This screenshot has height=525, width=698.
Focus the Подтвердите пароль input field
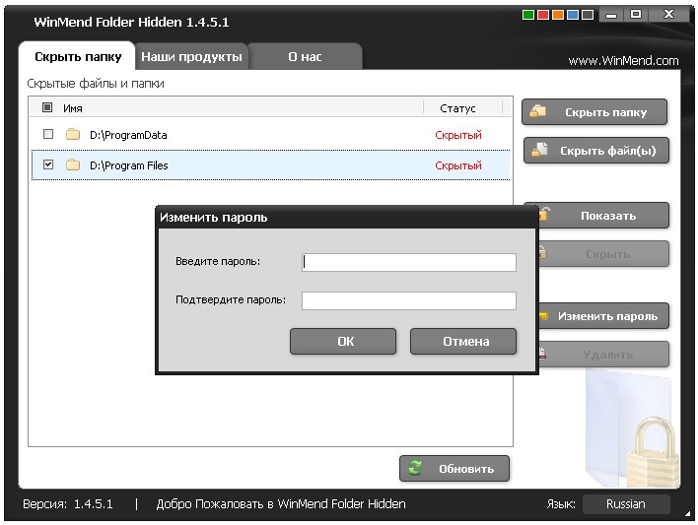[x=409, y=300]
